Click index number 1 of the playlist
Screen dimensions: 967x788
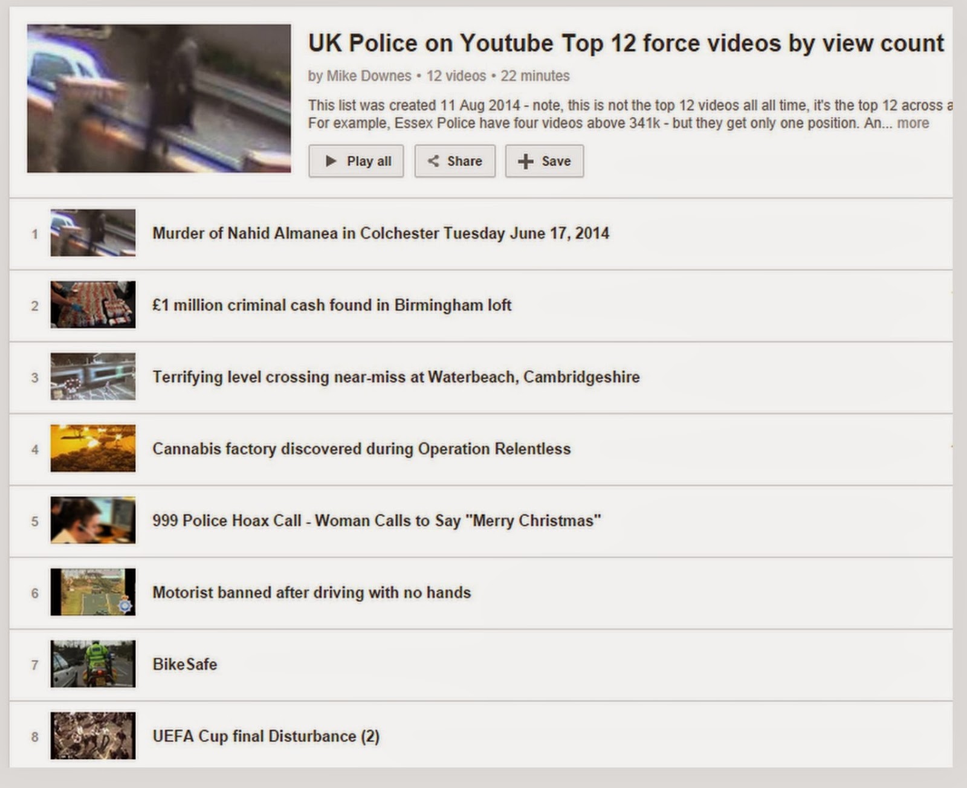(35, 234)
